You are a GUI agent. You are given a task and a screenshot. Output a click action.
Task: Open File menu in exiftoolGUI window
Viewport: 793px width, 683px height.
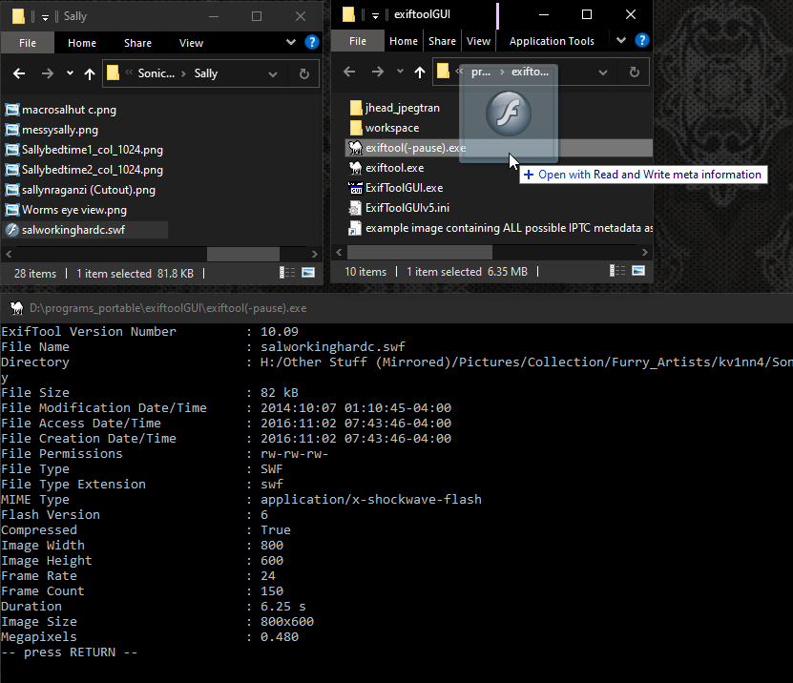coord(358,41)
